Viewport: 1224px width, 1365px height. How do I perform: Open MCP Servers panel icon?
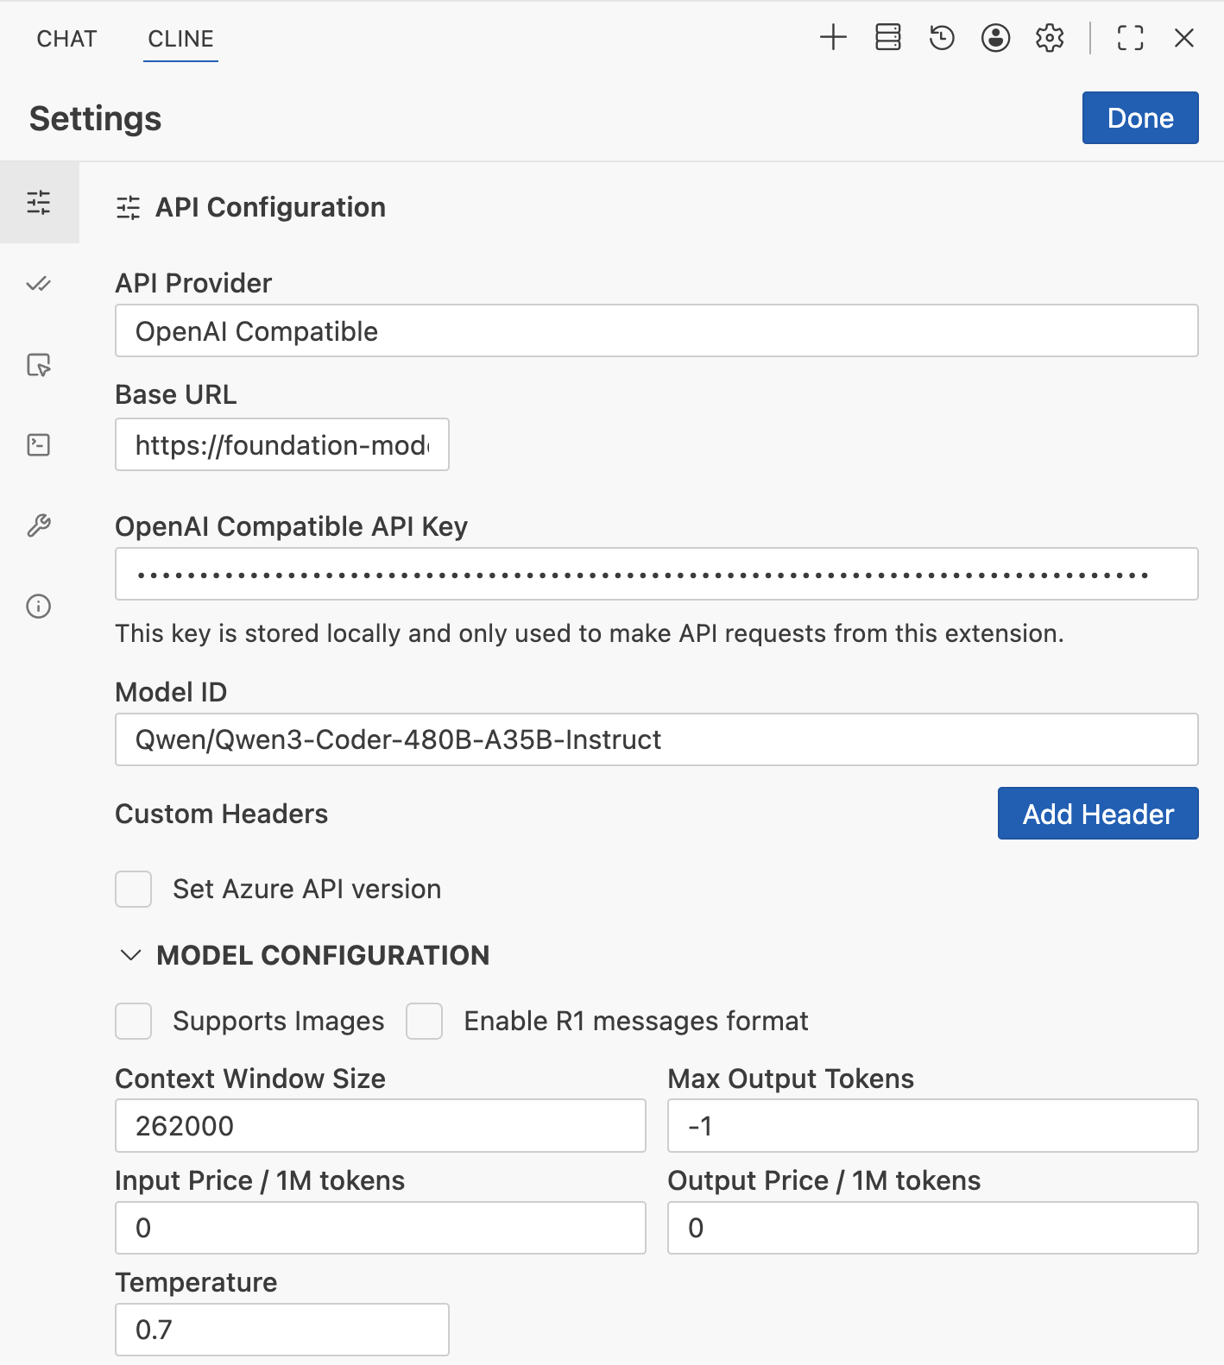[x=887, y=38]
